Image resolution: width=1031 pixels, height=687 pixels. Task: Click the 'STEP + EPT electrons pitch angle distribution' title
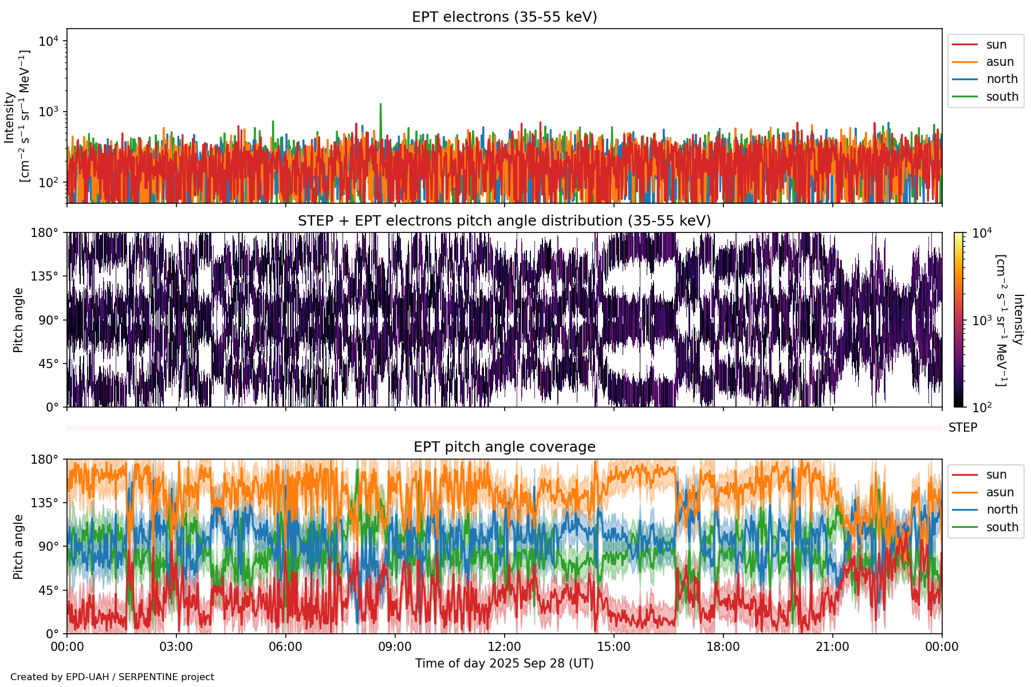[504, 221]
